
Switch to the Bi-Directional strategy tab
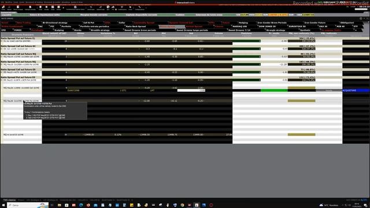point(55,23)
